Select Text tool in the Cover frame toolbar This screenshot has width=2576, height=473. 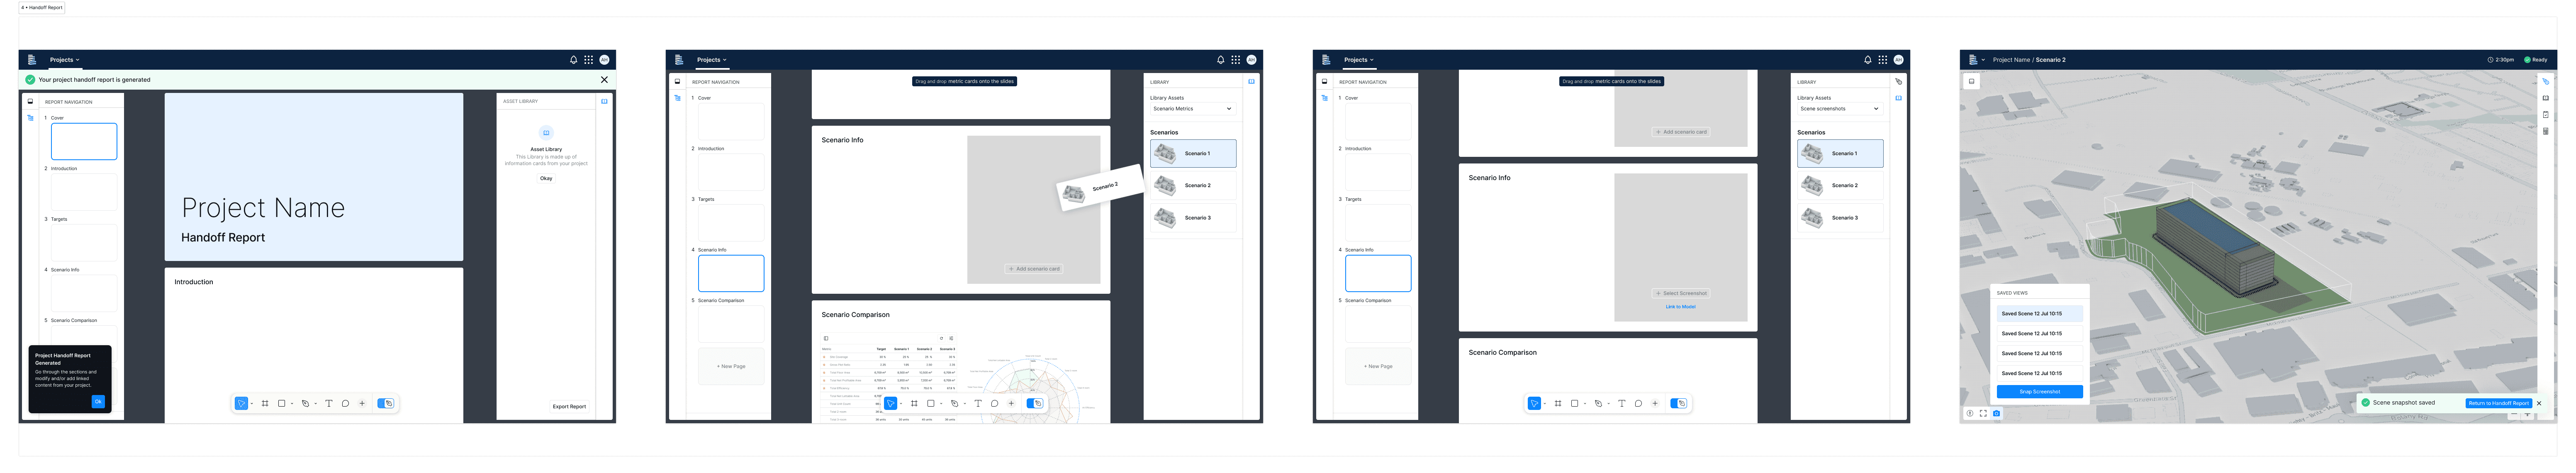tap(328, 403)
